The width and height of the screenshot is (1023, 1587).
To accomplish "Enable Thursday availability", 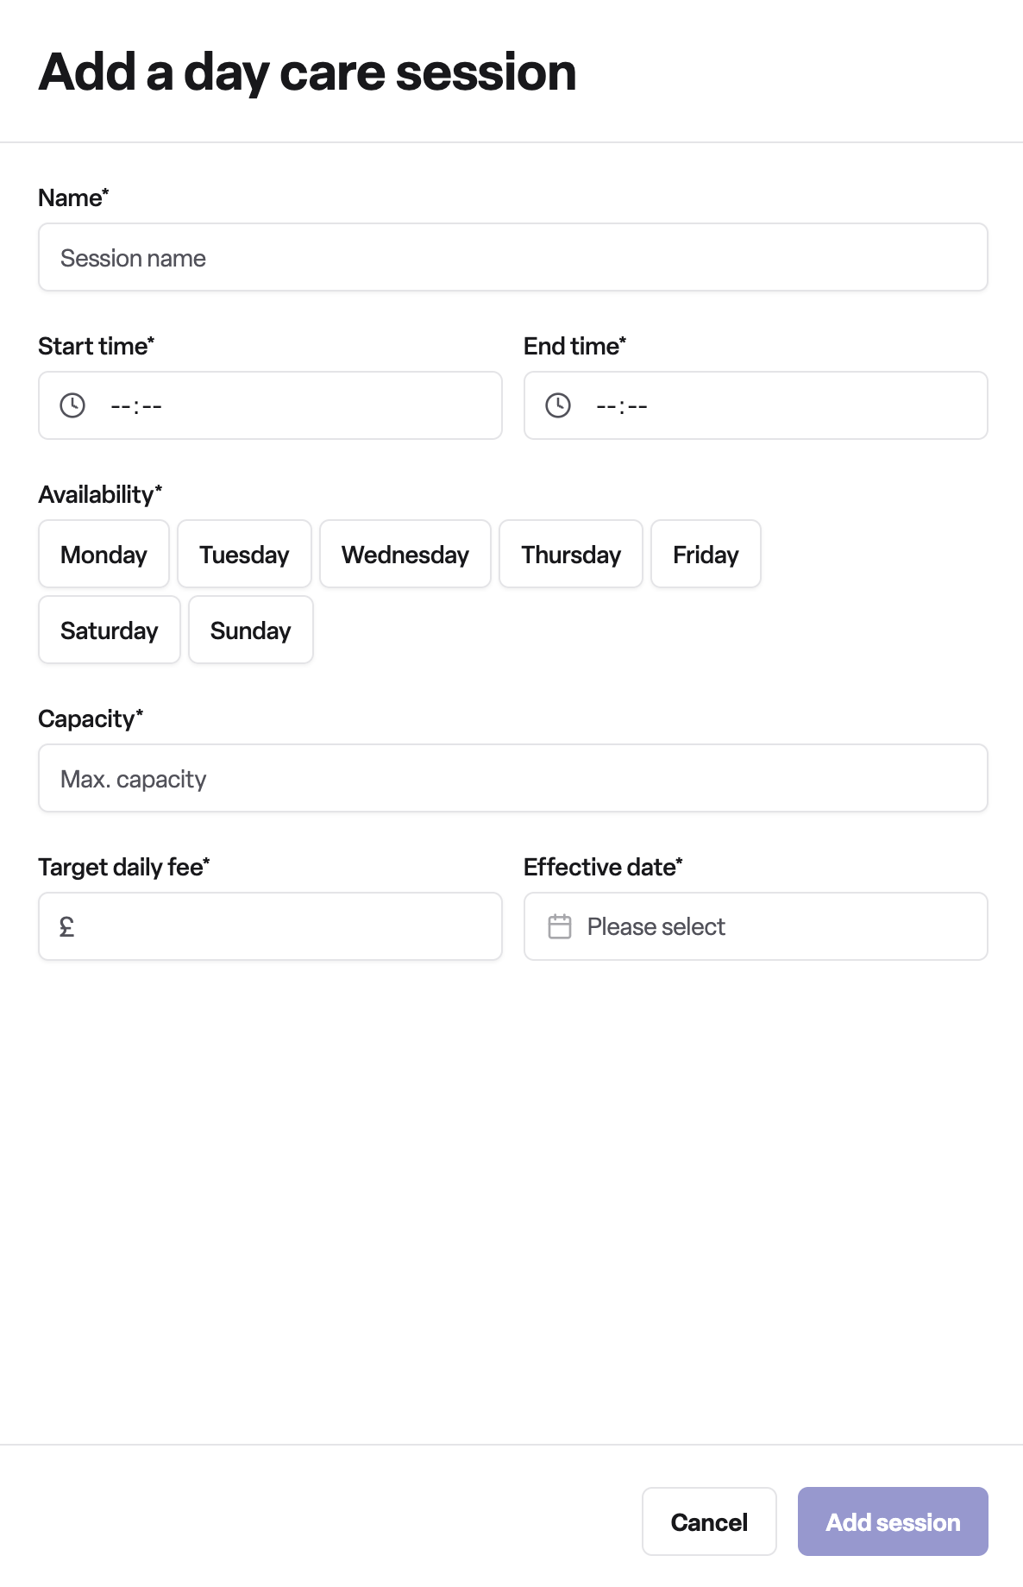I will 571,554.
